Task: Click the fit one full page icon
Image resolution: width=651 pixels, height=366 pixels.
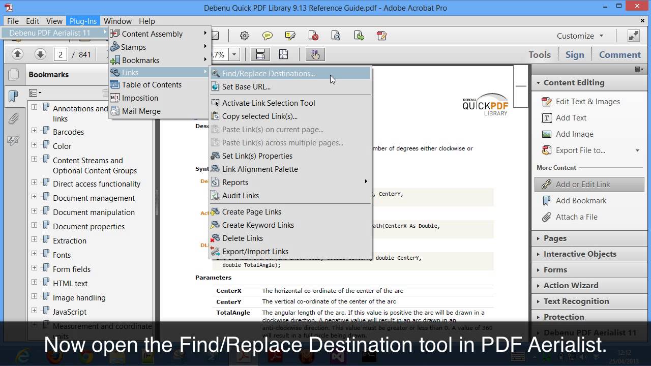Action: tap(283, 54)
